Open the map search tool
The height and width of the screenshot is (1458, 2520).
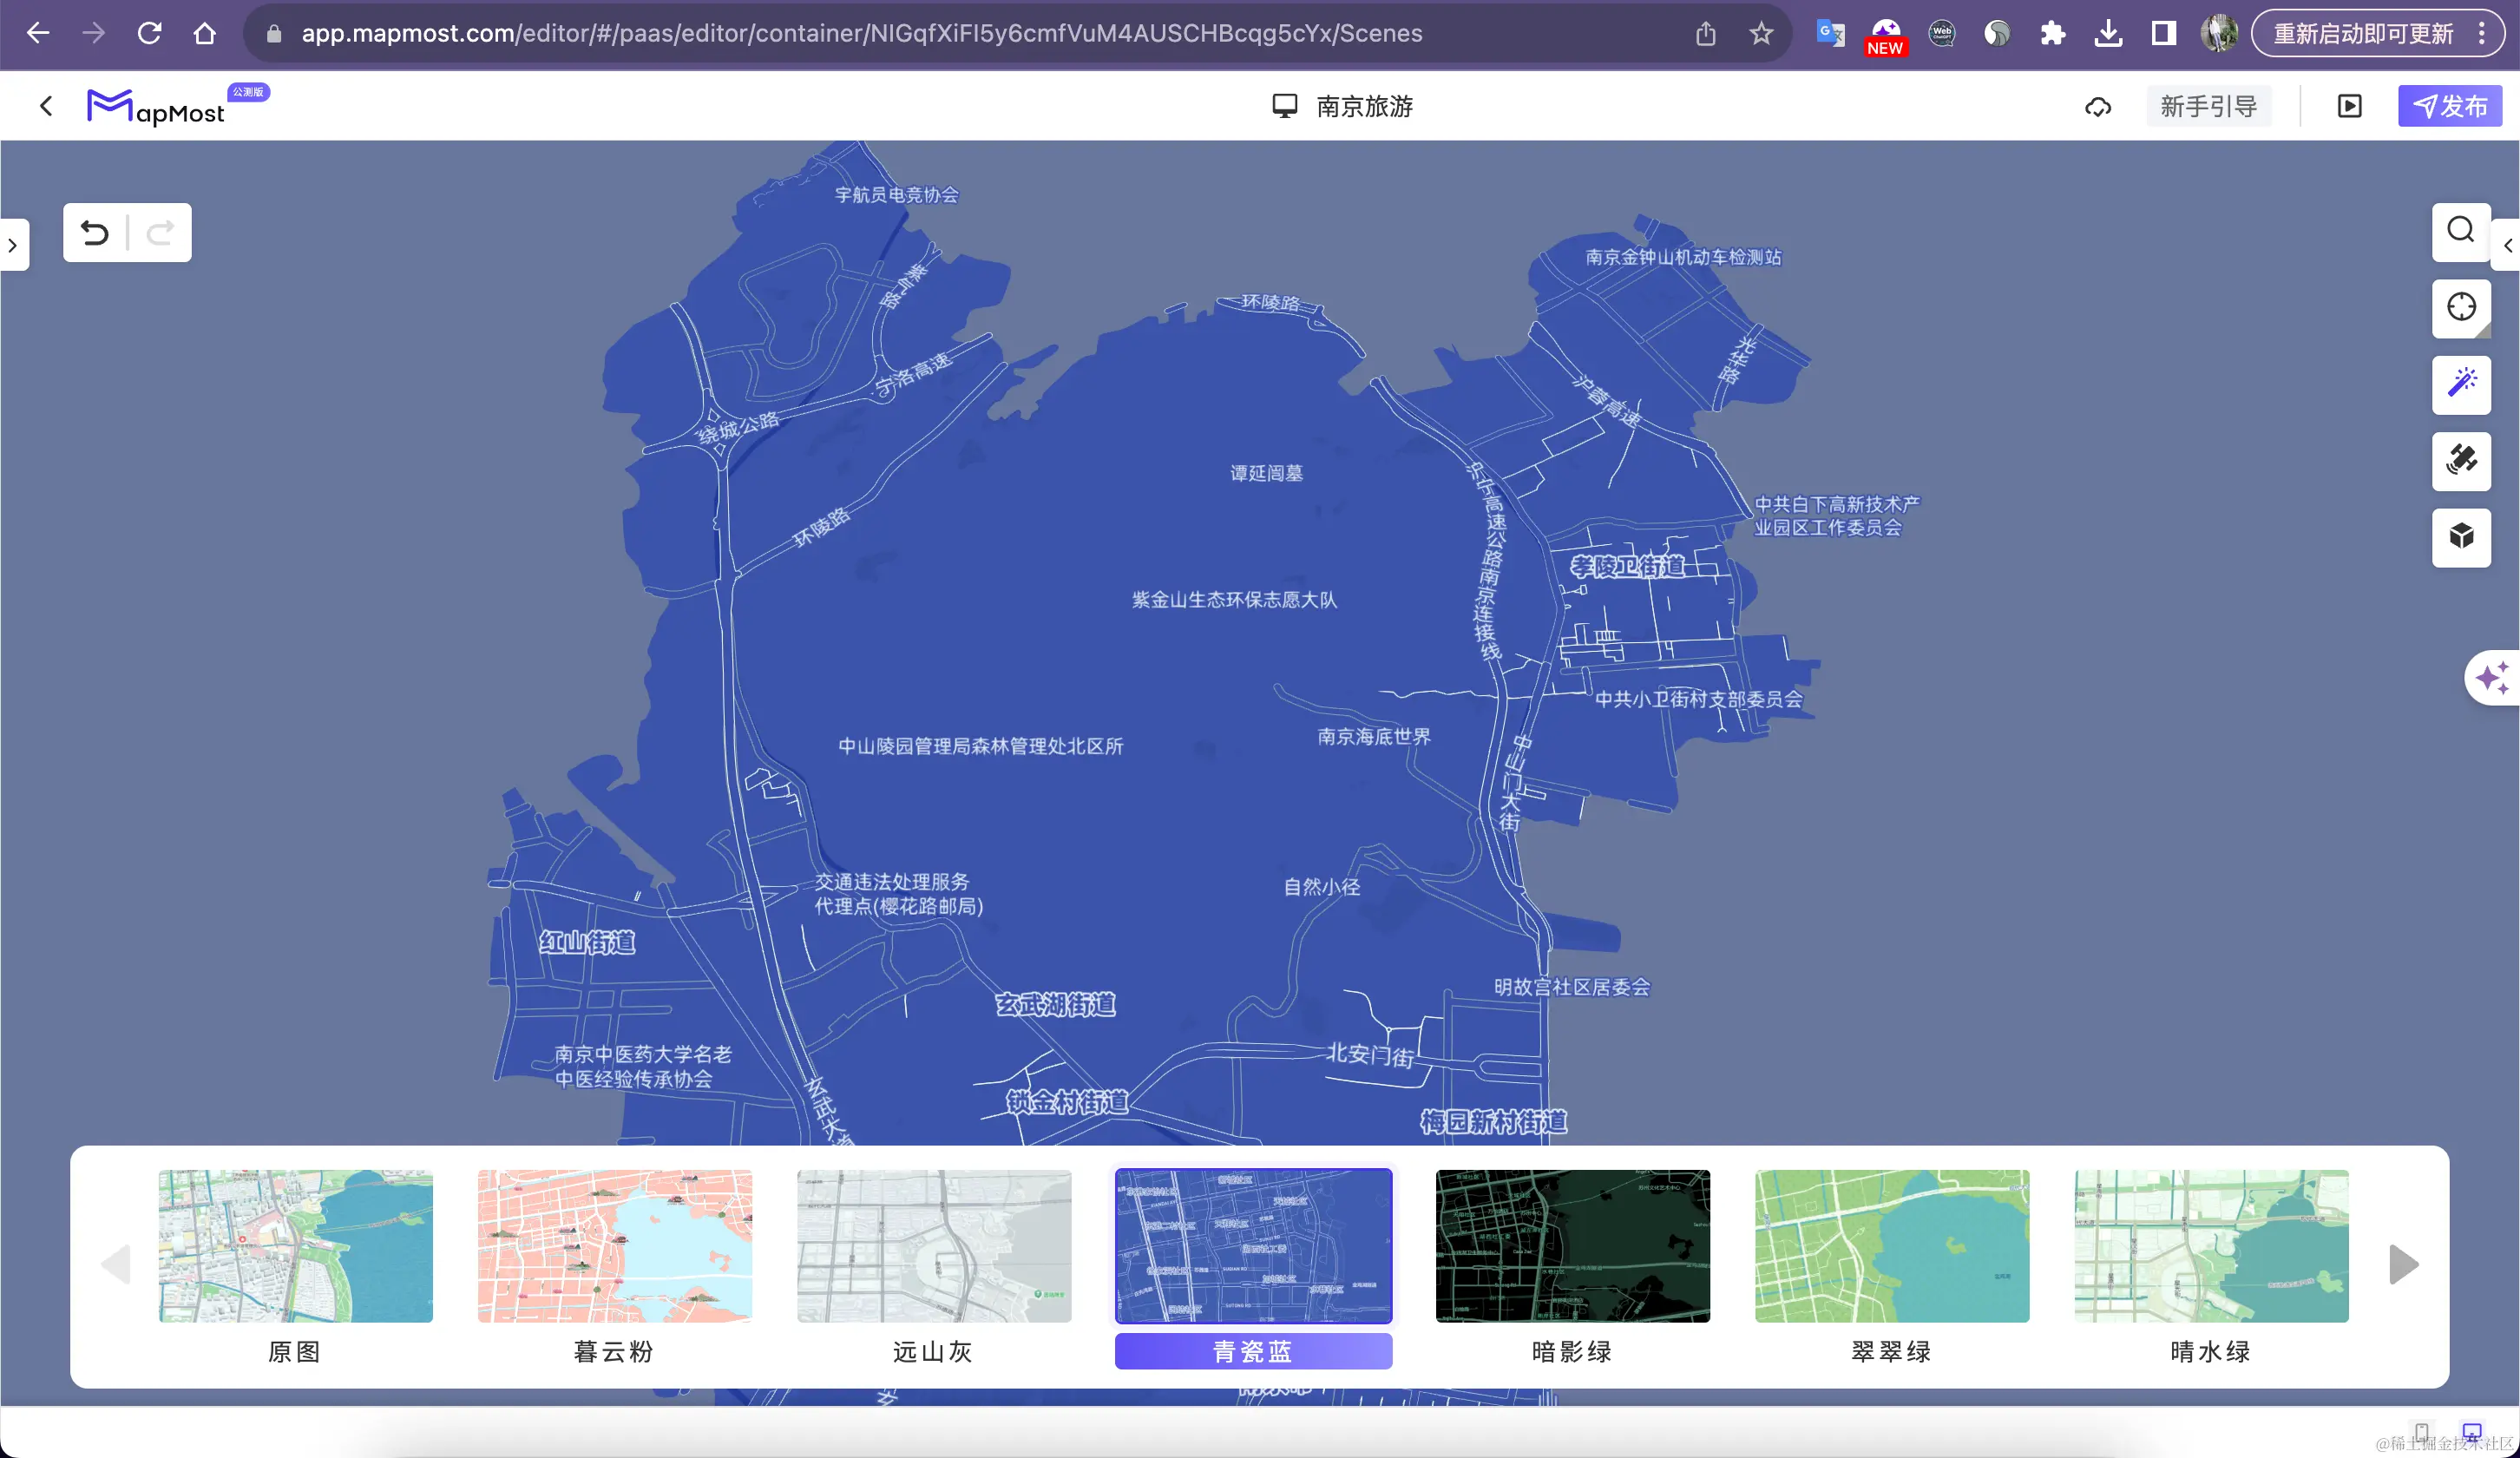[2461, 231]
